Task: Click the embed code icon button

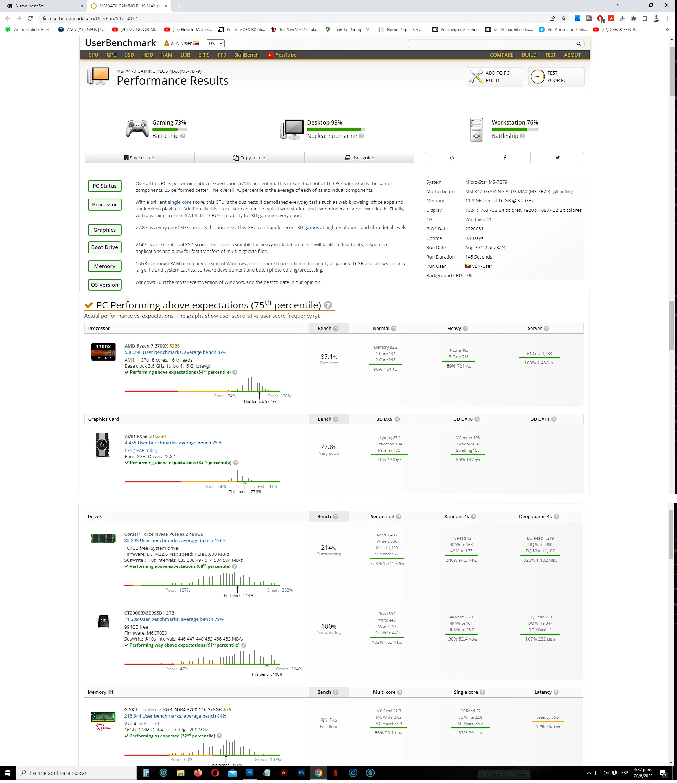Action: point(452,158)
